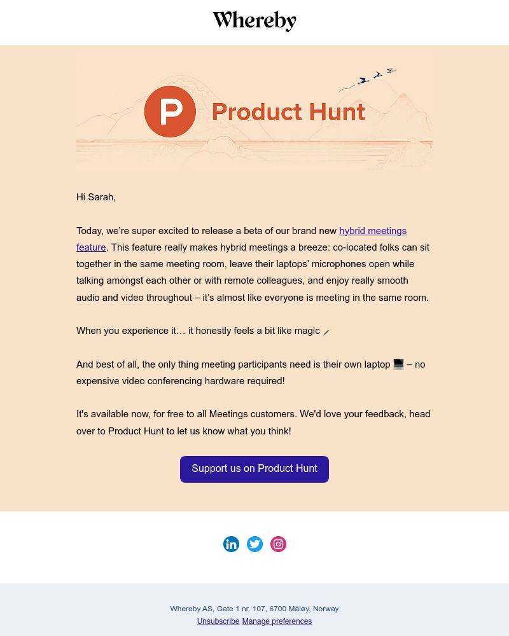
Task: Click the Product Hunt circular logo
Action: pos(170,111)
